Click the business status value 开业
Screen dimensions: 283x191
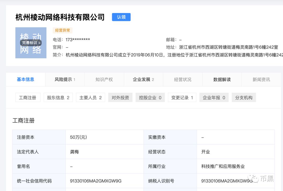tap(206, 152)
